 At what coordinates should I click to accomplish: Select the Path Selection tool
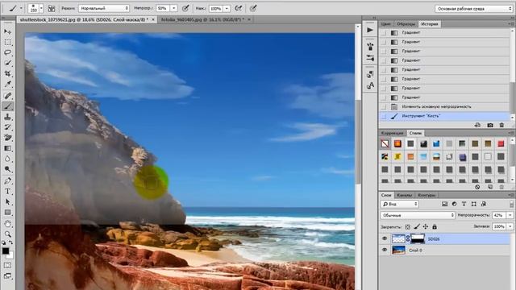(x=7, y=202)
